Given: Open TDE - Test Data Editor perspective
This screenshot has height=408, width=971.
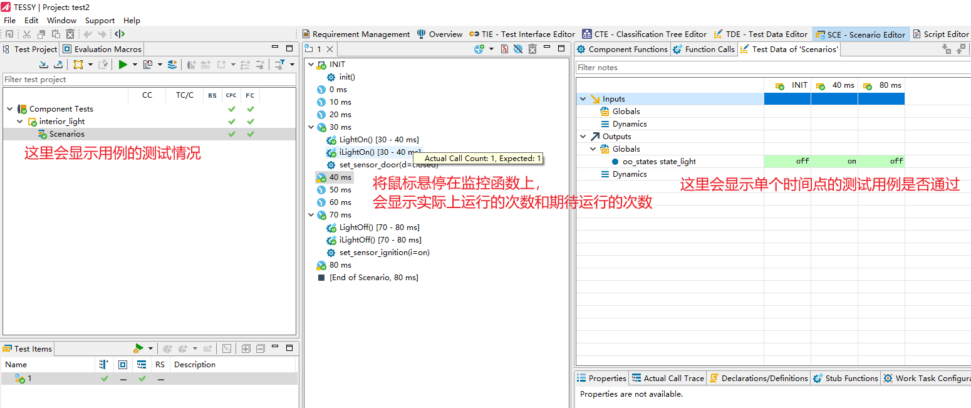Looking at the screenshot, I should [761, 34].
